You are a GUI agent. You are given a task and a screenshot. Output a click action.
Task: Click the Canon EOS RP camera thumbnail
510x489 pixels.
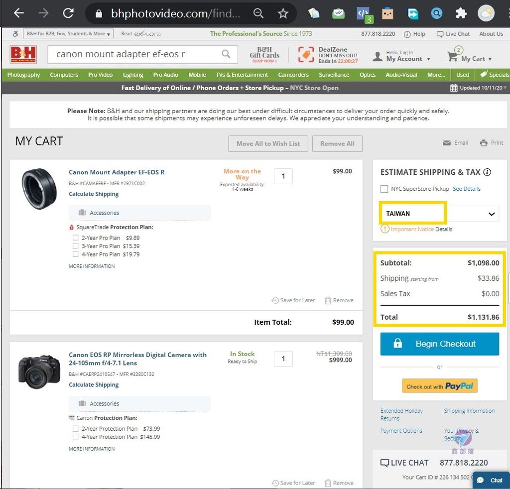(x=39, y=371)
